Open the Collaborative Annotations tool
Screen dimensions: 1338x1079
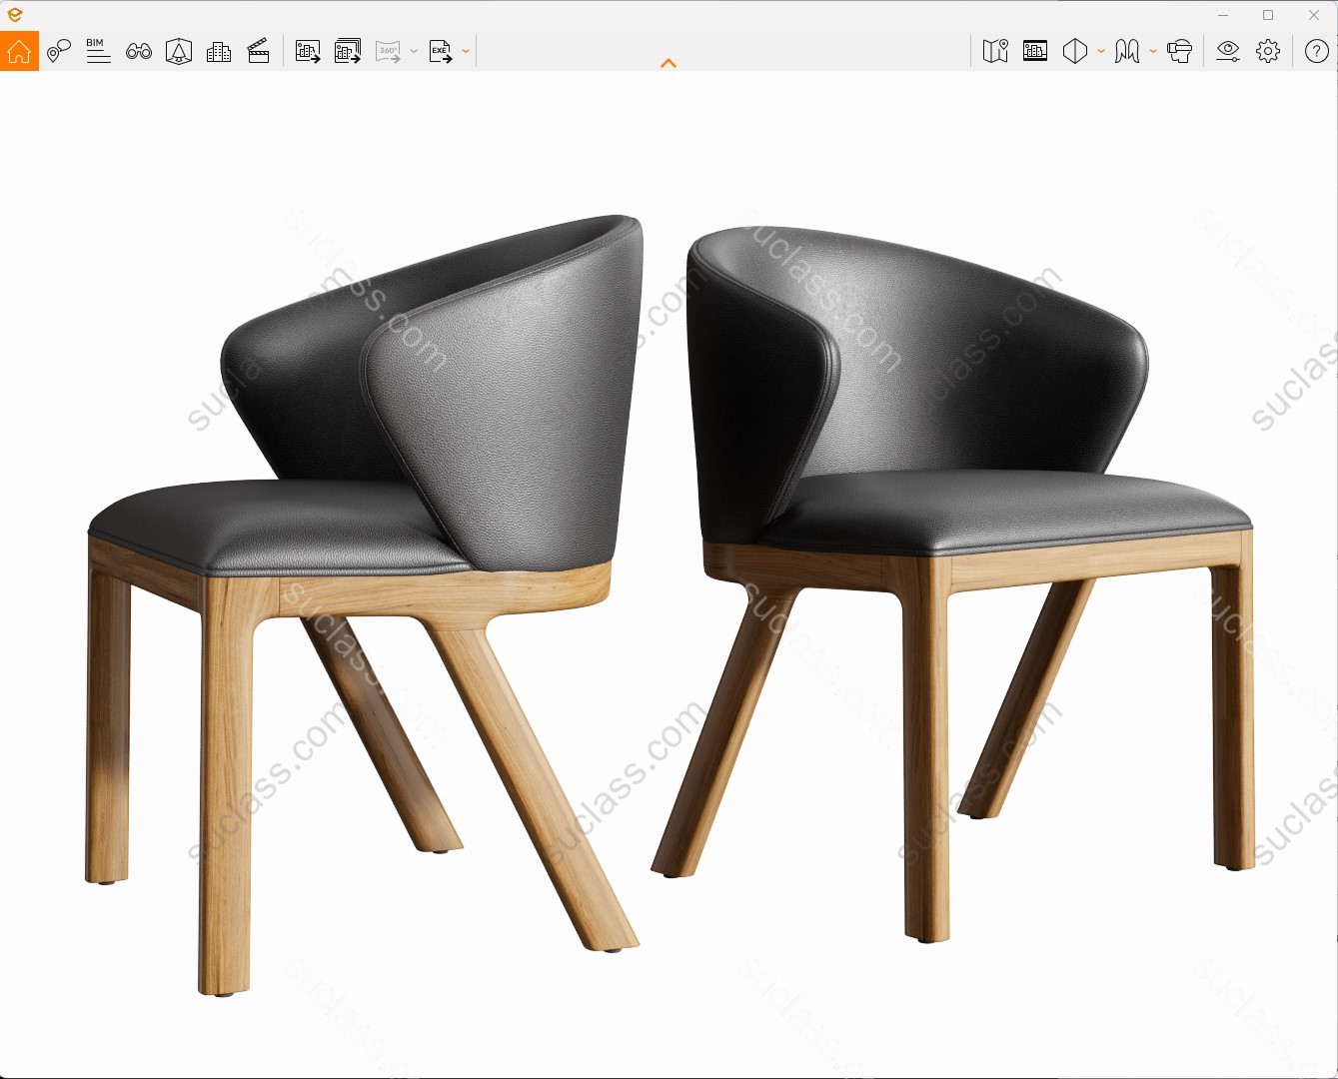[59, 51]
